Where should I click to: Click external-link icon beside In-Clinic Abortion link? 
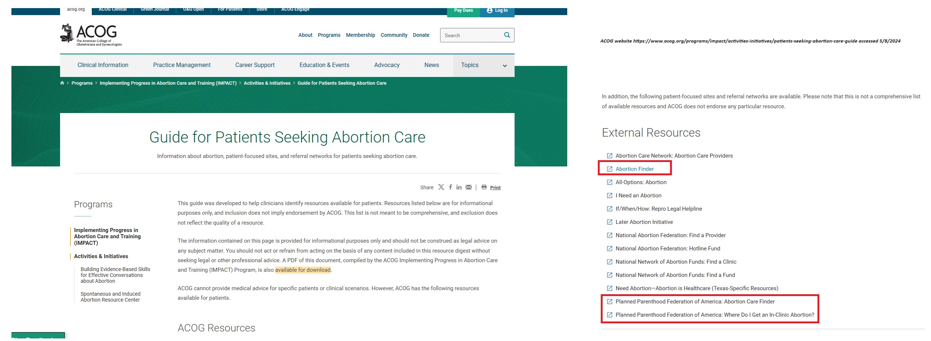tap(610, 315)
